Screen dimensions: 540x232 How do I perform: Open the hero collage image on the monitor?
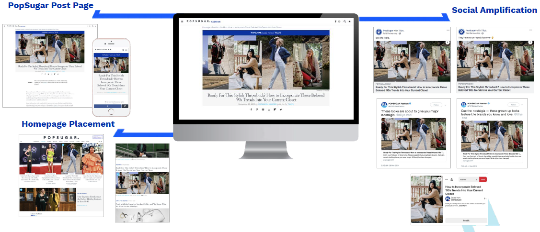266,62
